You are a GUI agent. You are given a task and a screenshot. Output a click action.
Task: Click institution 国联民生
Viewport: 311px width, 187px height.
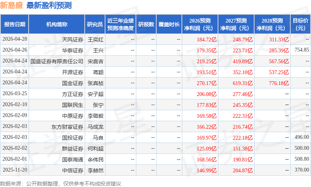coord(73,105)
